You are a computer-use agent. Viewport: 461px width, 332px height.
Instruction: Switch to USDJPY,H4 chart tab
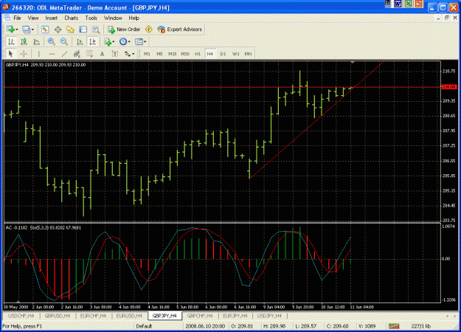coord(269,316)
